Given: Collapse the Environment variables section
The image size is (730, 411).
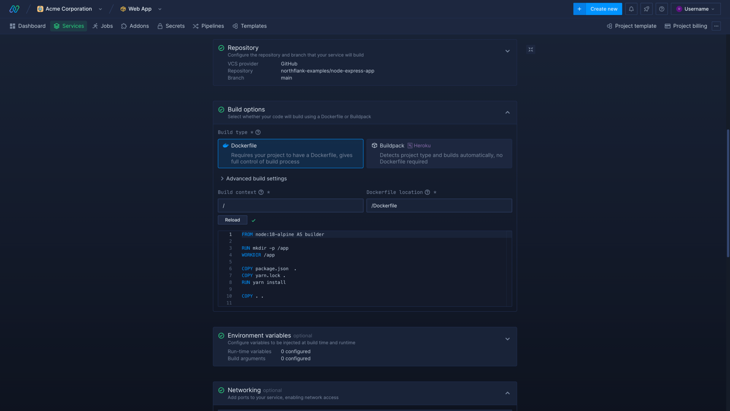Looking at the screenshot, I should 508,339.
